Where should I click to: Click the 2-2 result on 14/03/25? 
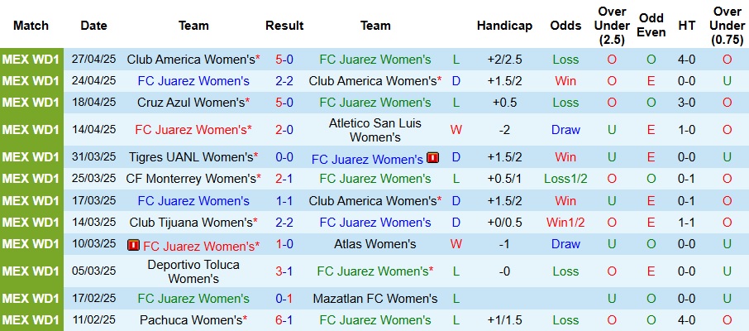click(284, 223)
